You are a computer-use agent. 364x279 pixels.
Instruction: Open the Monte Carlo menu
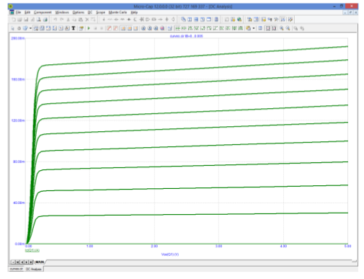click(117, 12)
